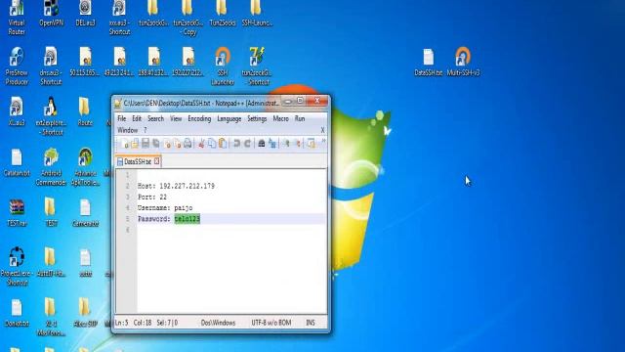This screenshot has width=625, height=352.
Task: Click the New file toolbar icon
Action: (125, 144)
